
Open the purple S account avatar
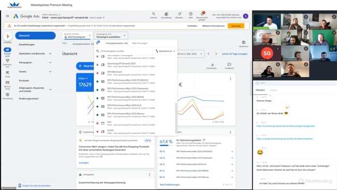(245, 16)
